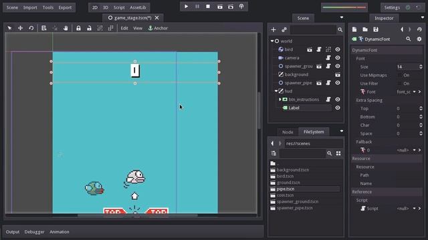Open the background node's instance scene icon
Viewport: 428px width, 240px height.
pyautogui.click(x=338, y=75)
